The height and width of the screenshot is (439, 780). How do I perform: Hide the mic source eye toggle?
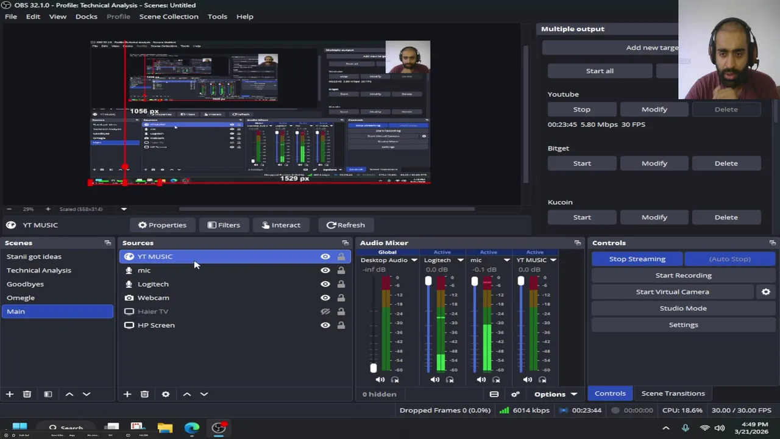pos(325,270)
